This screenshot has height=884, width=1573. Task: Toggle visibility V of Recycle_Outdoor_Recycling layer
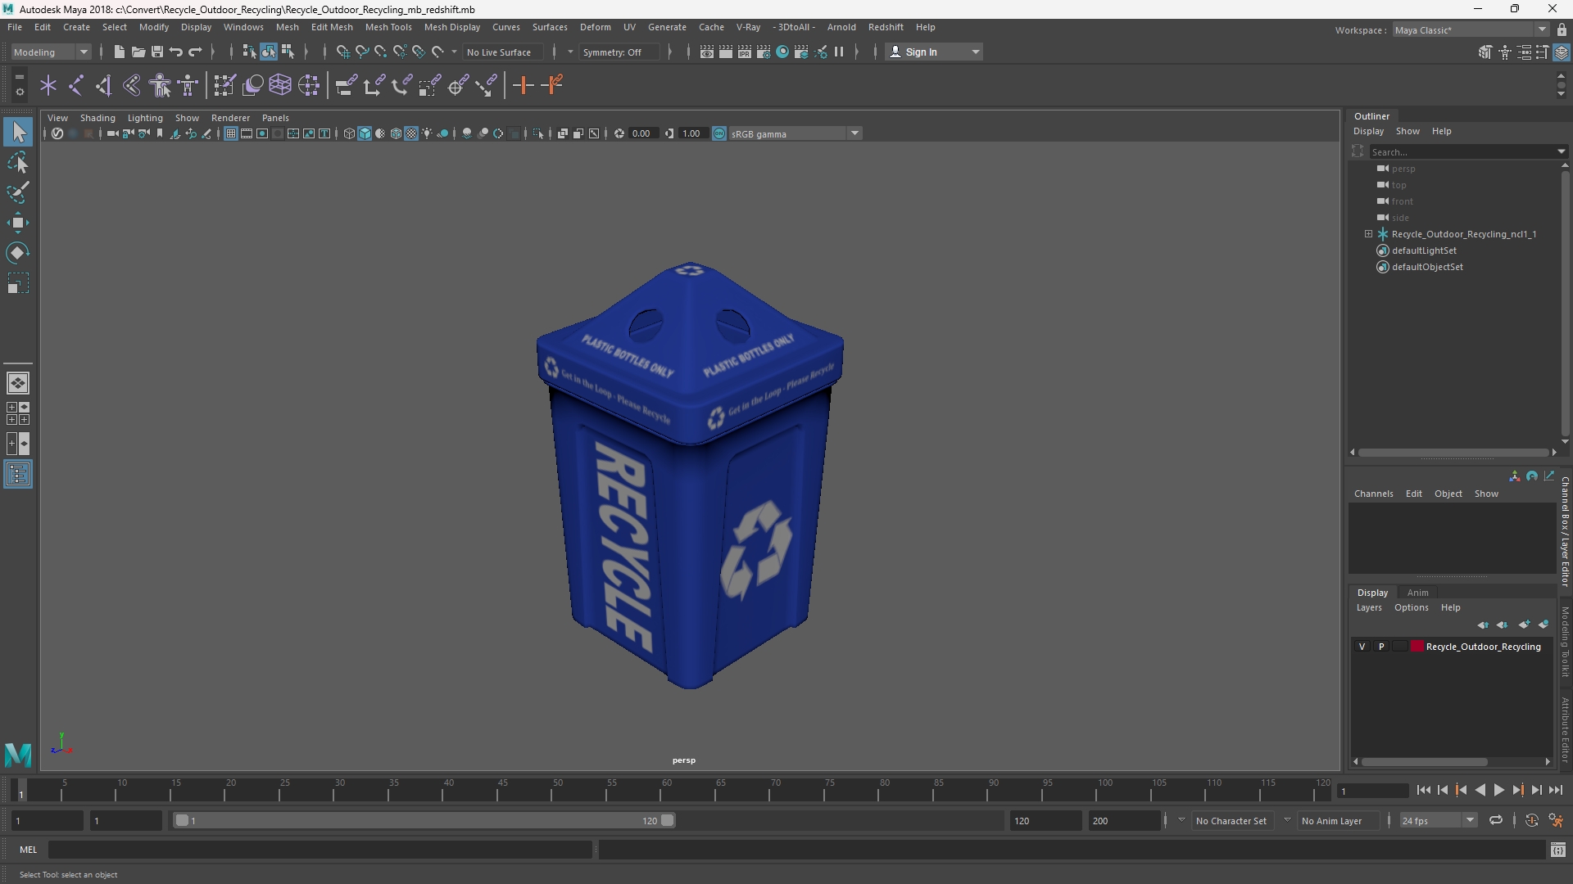click(1362, 647)
